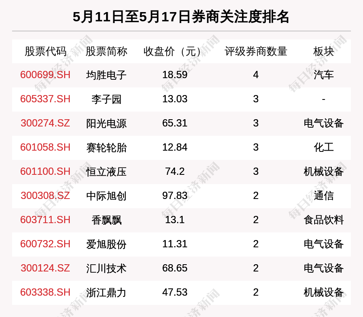Open stock code 603338.SH
Image resolution: width=363 pixels, height=317 pixels.
coord(45,292)
